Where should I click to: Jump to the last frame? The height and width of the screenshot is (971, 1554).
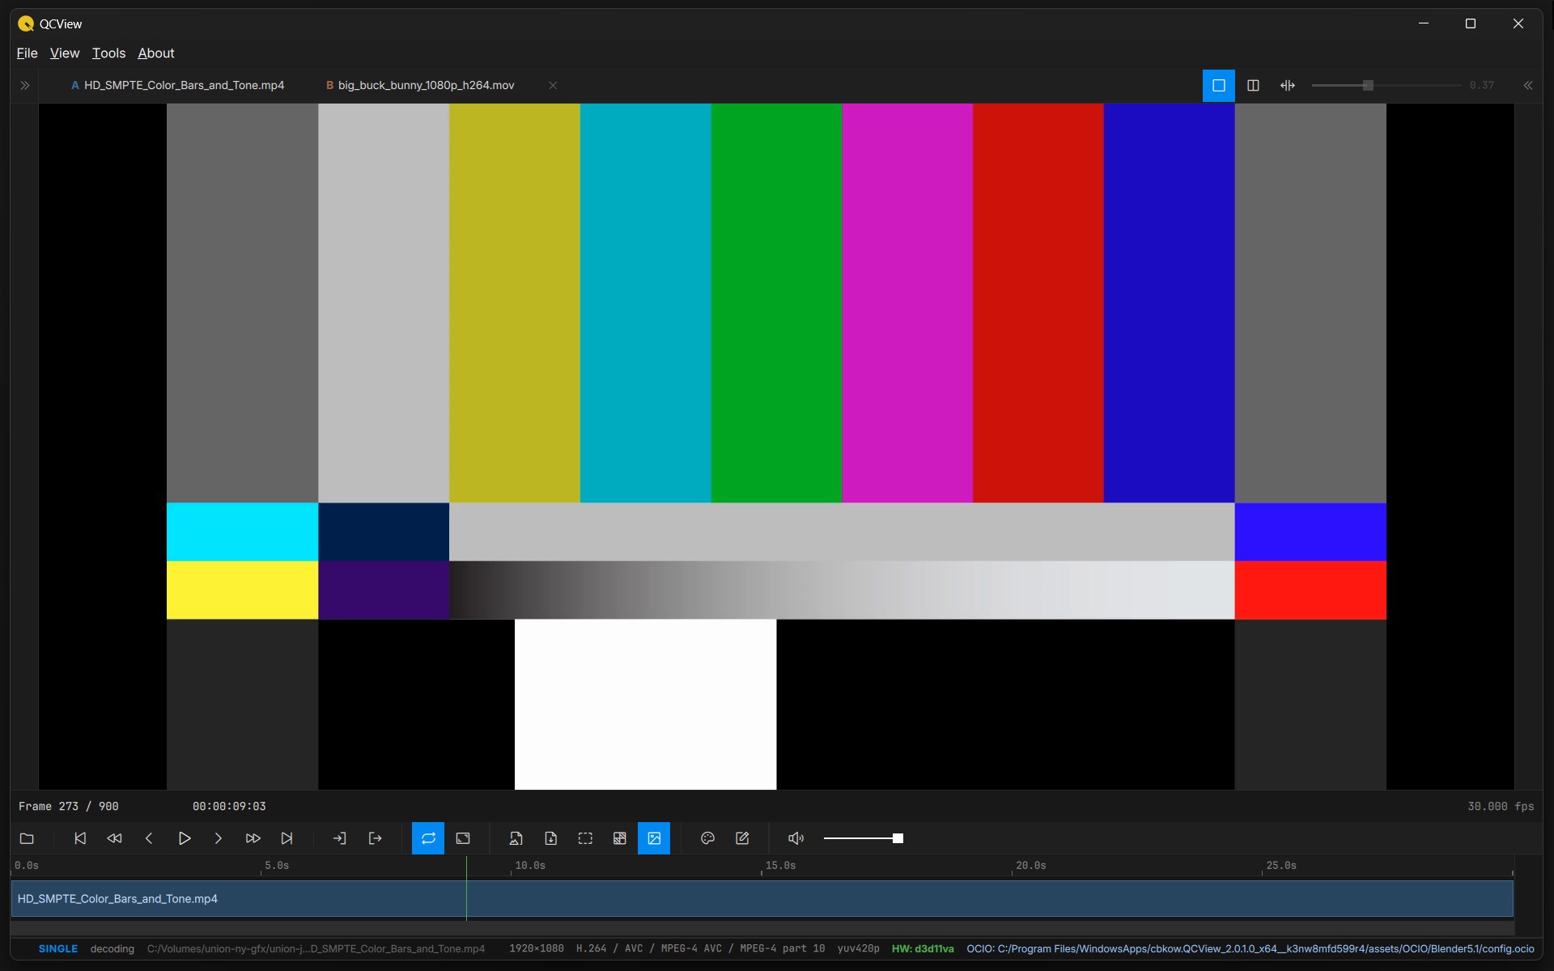(x=287, y=838)
